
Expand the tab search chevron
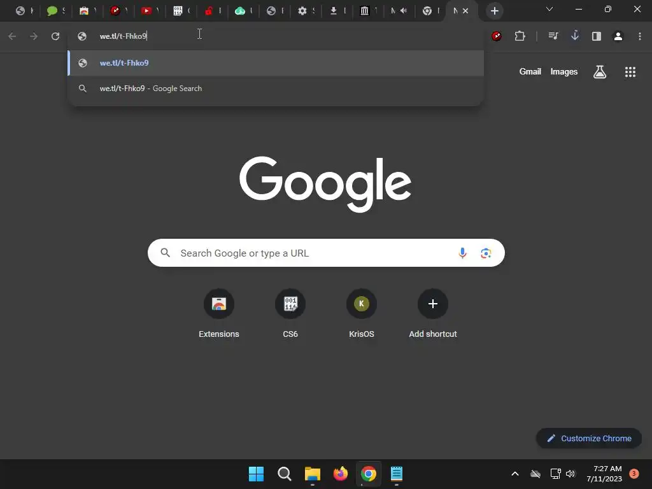click(549, 9)
